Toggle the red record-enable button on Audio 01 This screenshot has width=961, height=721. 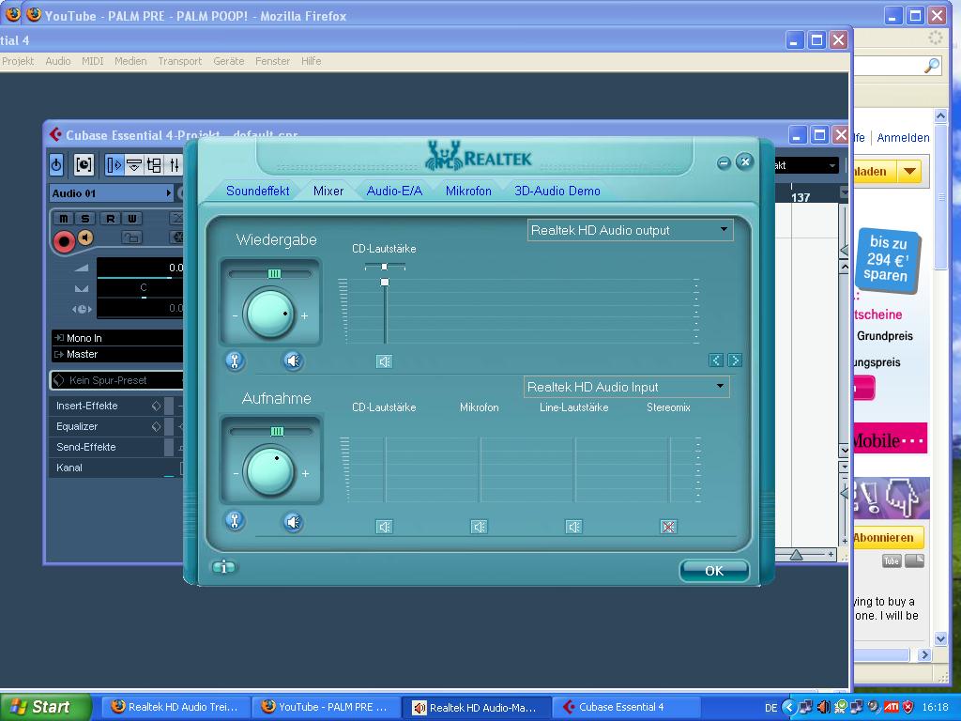(64, 241)
